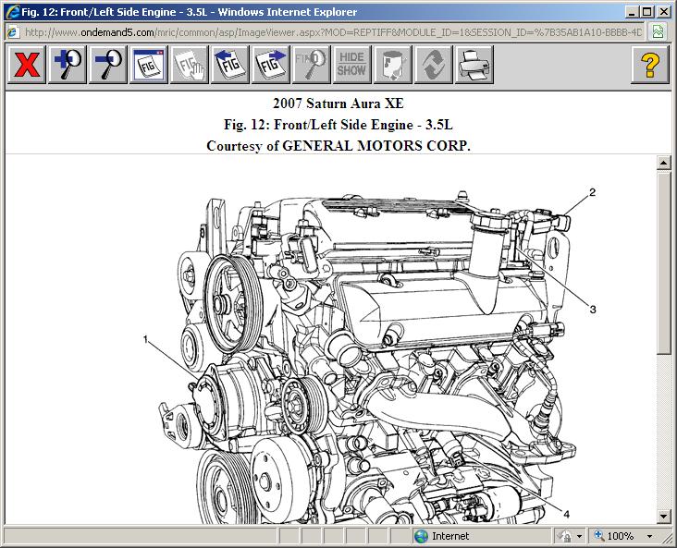Open the figure window view icon
The width and height of the screenshot is (677, 548).
pyautogui.click(x=149, y=65)
